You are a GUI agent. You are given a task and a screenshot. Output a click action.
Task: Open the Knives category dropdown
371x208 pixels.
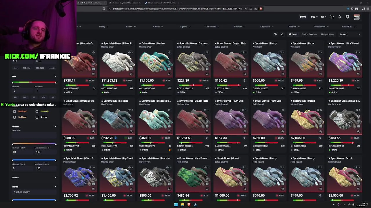point(131,27)
